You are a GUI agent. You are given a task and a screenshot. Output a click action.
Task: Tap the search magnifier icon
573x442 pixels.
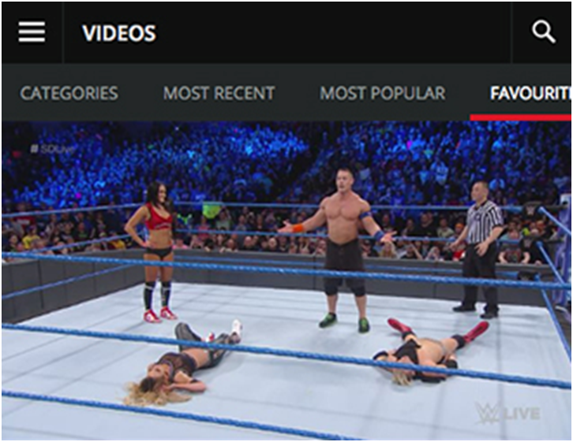(x=543, y=32)
